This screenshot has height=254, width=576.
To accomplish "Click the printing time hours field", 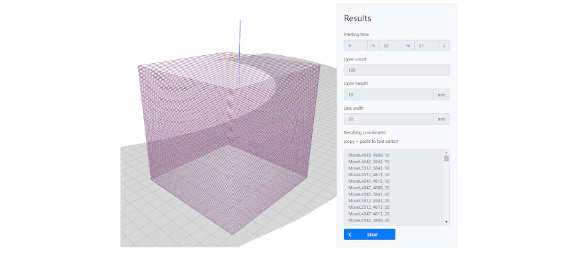I will [356, 46].
